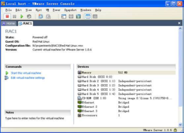Click Start this virtual machine link
Screen dimensions: 184x133
pos(26,73)
